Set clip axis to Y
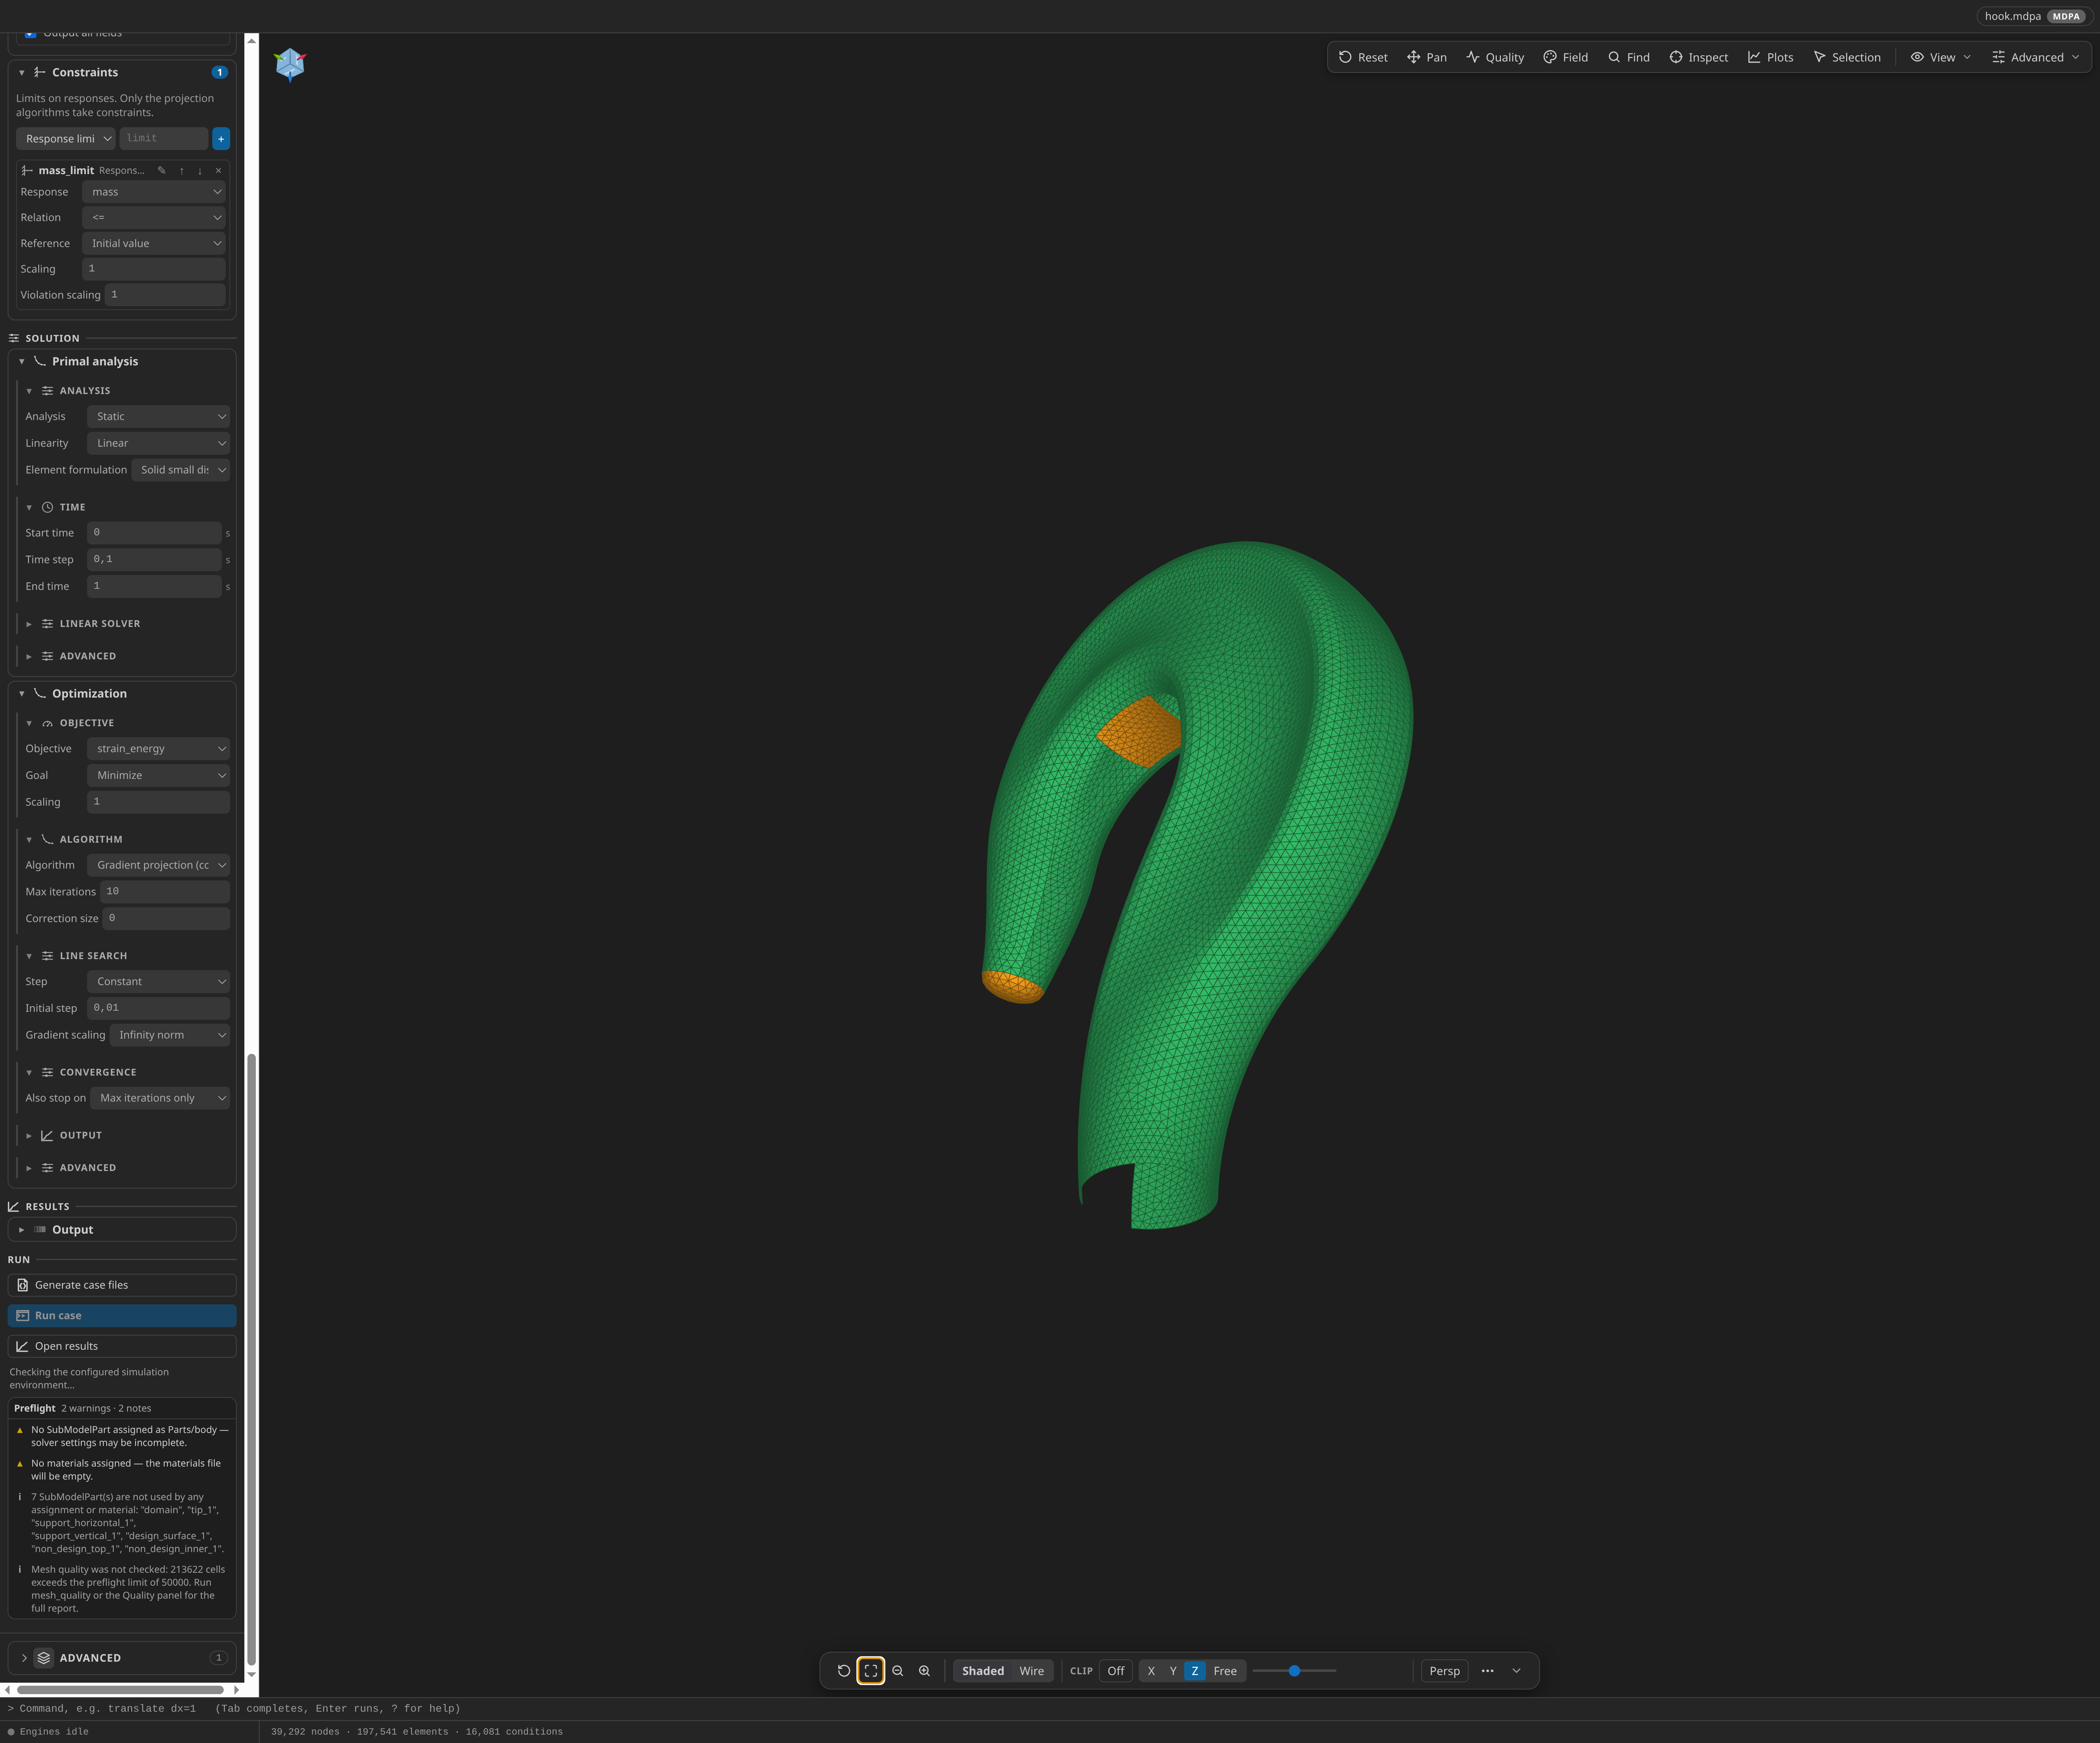Viewport: 2100px width, 1743px height. click(x=1173, y=1671)
